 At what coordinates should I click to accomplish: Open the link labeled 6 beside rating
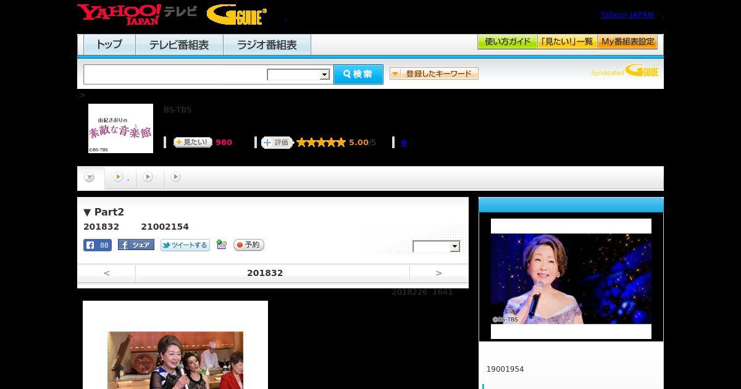click(404, 143)
